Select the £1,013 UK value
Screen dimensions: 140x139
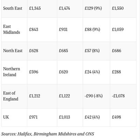coord(64,117)
